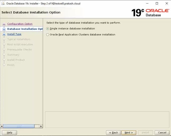Click the Java installer icon in title bar
This screenshot has height=136, width=171.
(x=4, y=4)
